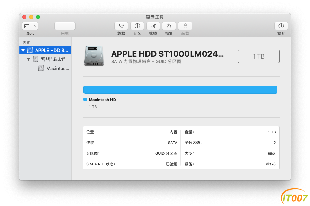Click the 分区图 value GUID 分区图
This screenshot has width=310, height=206.
pyautogui.click(x=166, y=153)
